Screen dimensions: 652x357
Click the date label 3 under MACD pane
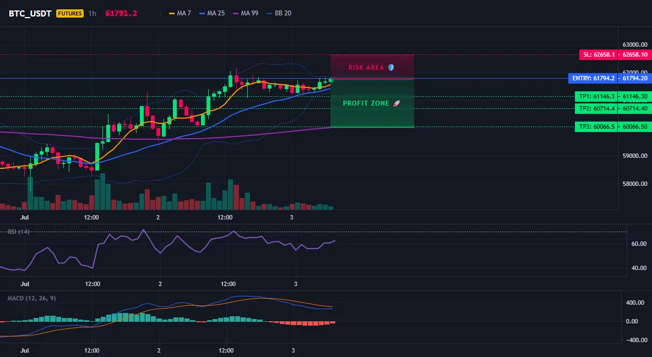coord(293,350)
